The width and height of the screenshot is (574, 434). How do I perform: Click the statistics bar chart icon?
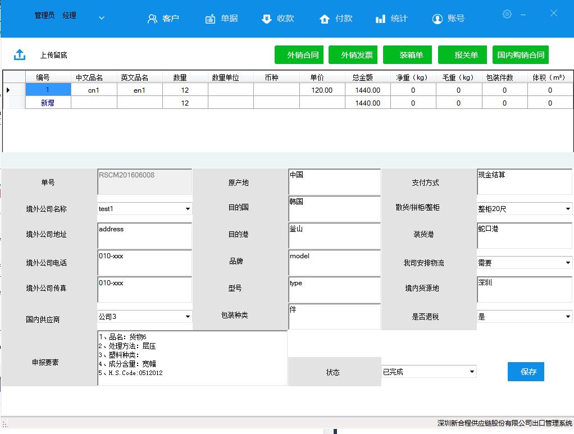[380, 19]
